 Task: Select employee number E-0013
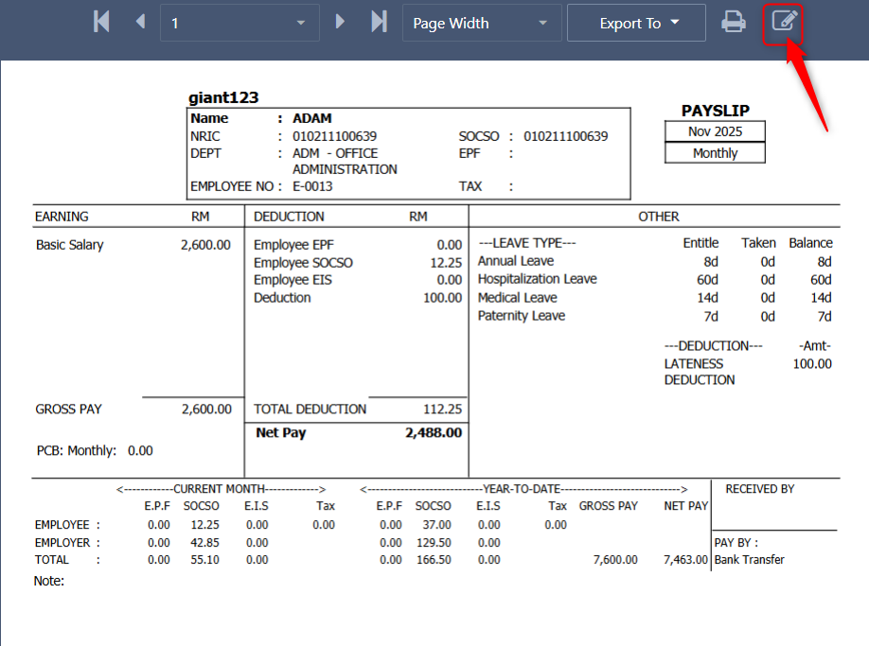[x=312, y=186]
